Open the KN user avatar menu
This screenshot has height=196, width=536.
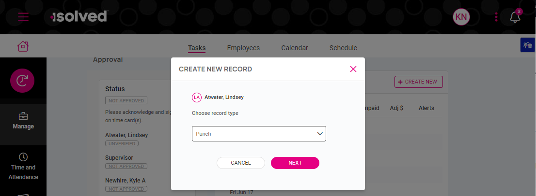point(461,17)
